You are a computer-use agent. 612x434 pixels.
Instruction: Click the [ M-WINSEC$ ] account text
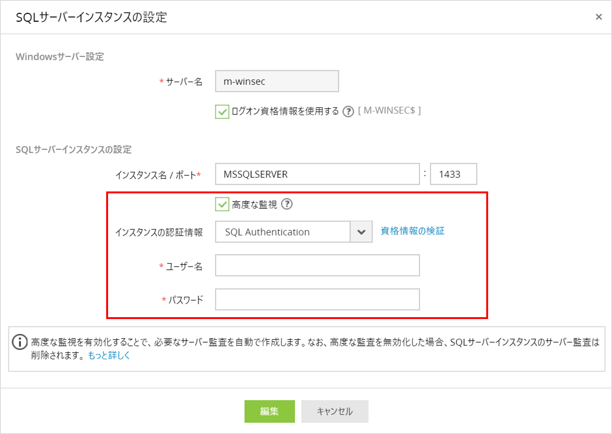[389, 111]
